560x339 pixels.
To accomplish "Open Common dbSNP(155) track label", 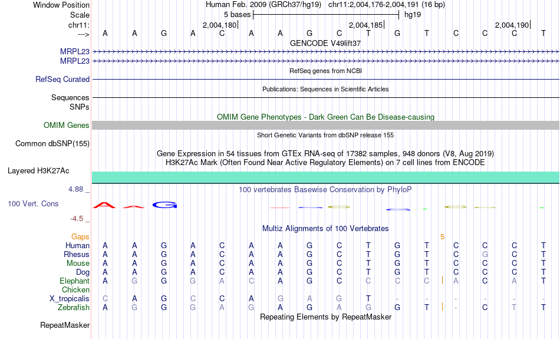I will click(52, 144).
